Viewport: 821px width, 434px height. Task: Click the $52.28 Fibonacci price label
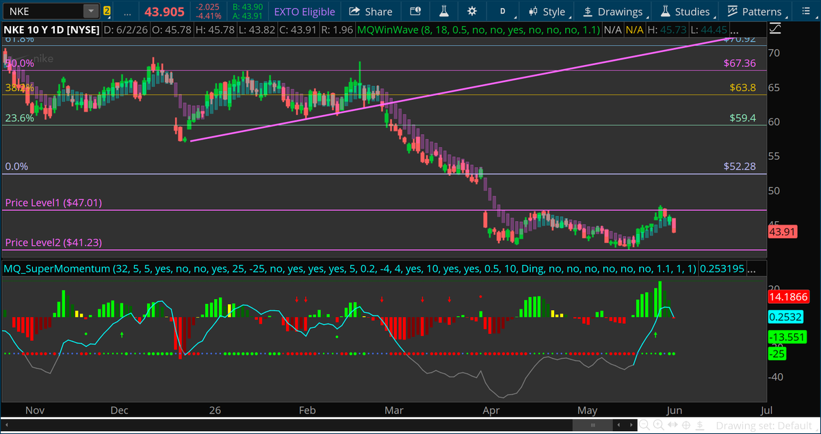[740, 166]
